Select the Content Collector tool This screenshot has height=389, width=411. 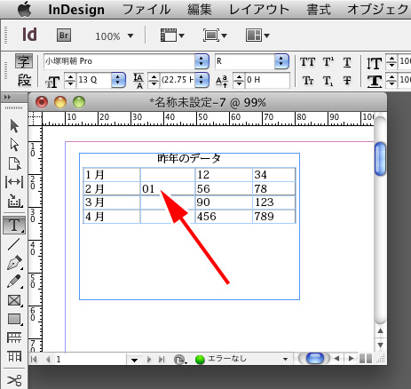(14, 201)
